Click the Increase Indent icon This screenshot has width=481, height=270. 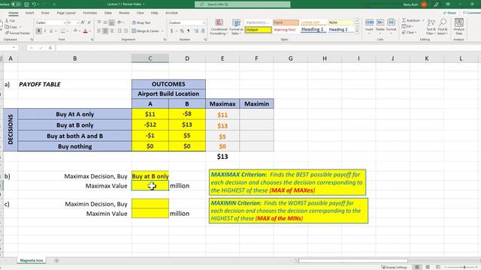(x=126, y=31)
